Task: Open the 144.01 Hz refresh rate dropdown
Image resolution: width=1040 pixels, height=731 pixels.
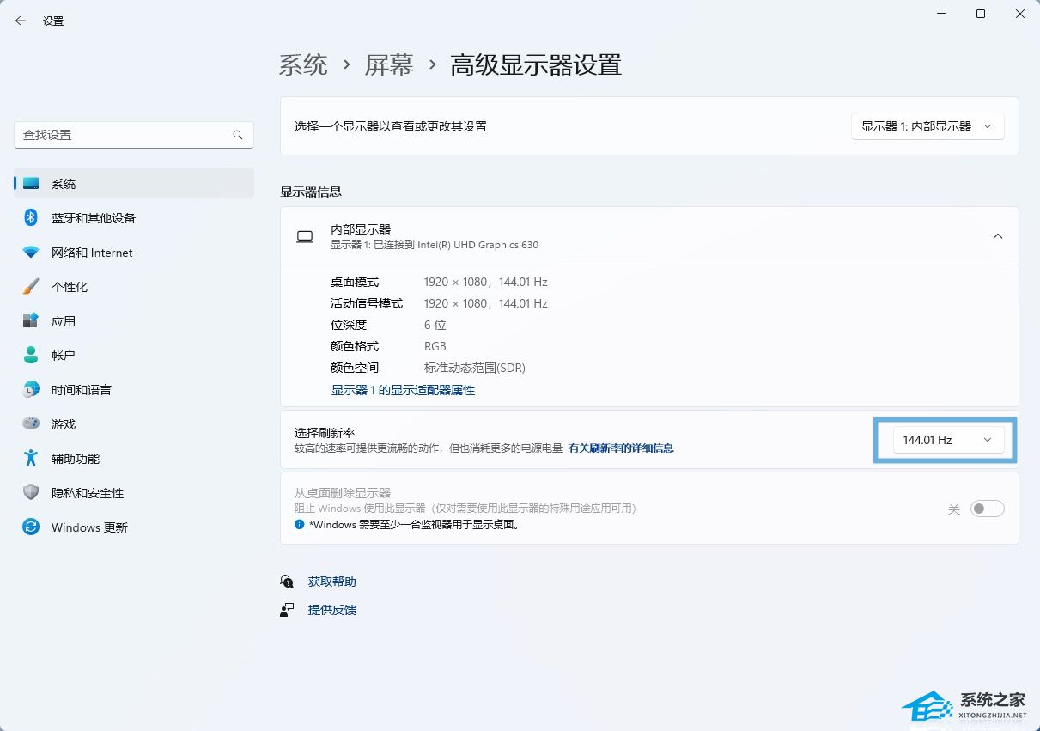Action: [x=945, y=440]
